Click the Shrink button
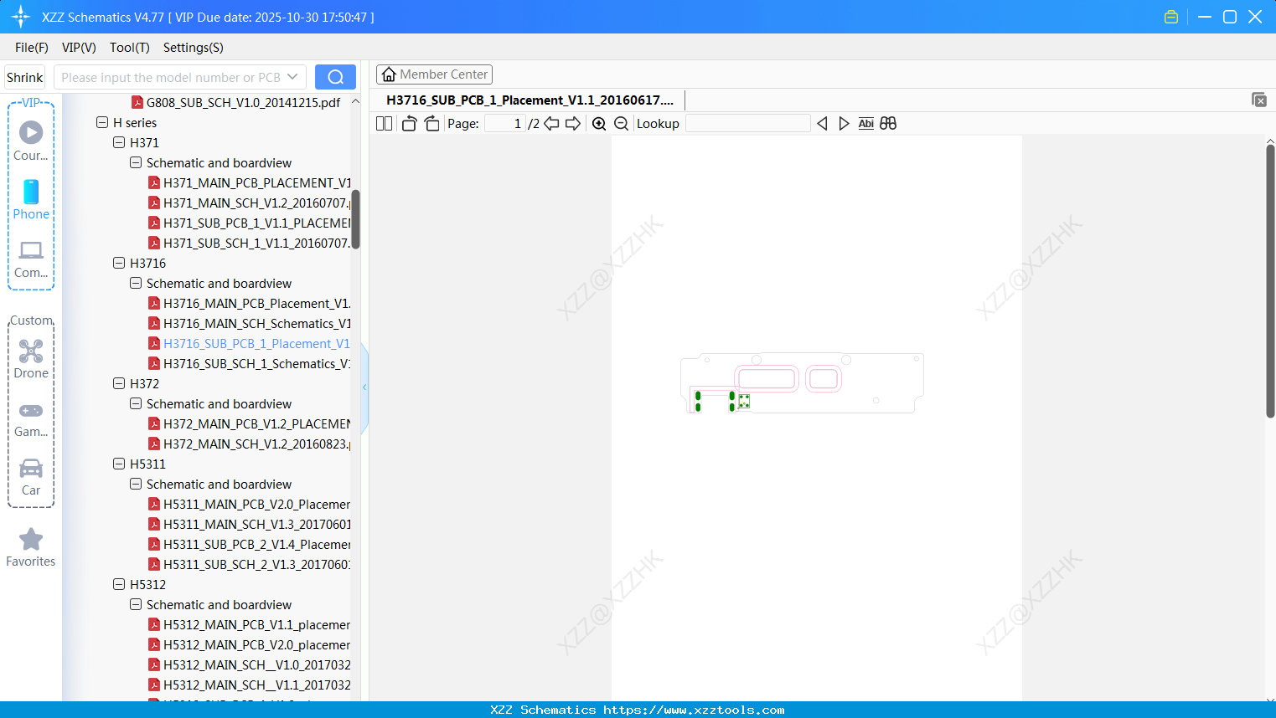 pyautogui.click(x=24, y=76)
